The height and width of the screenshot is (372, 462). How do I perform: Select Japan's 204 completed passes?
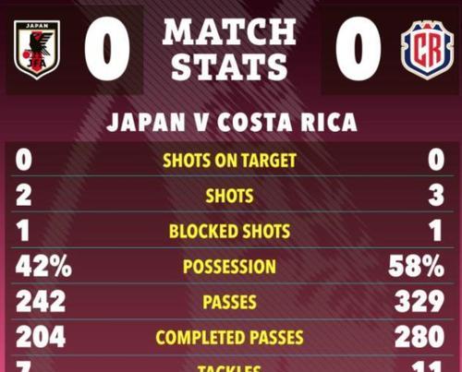click(x=41, y=337)
